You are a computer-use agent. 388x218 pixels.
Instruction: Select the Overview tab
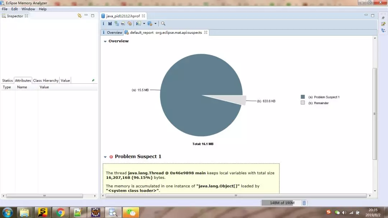tap(112, 32)
